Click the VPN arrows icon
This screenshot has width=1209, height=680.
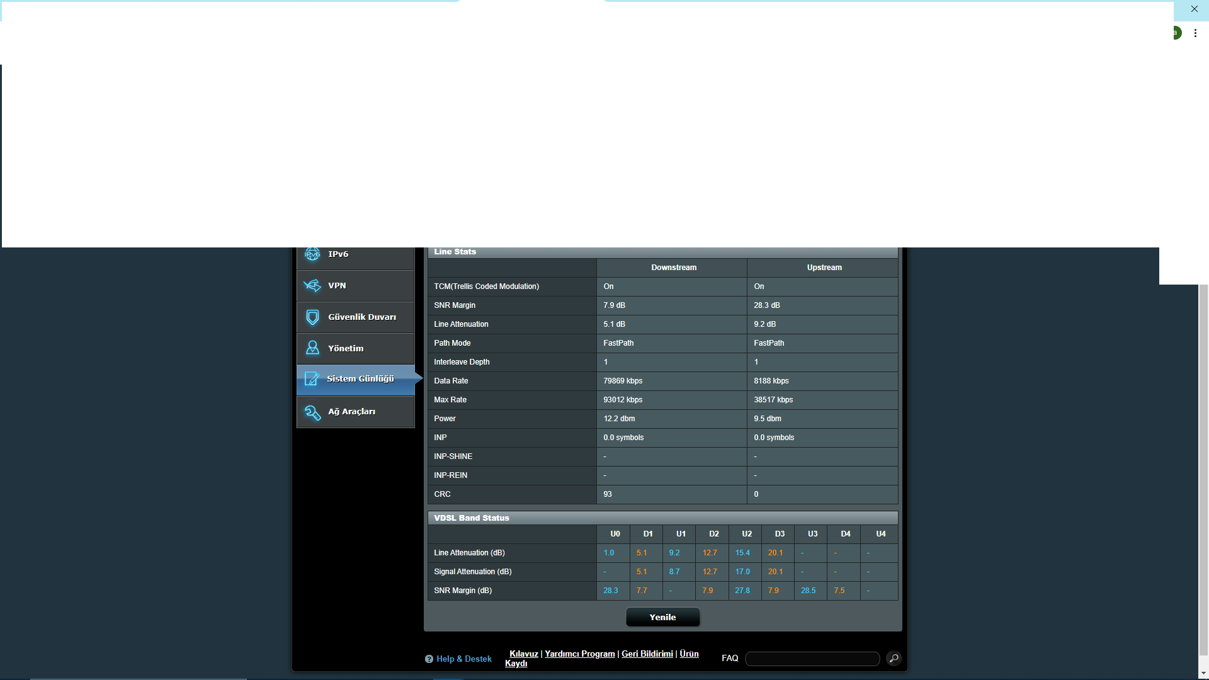click(x=312, y=286)
